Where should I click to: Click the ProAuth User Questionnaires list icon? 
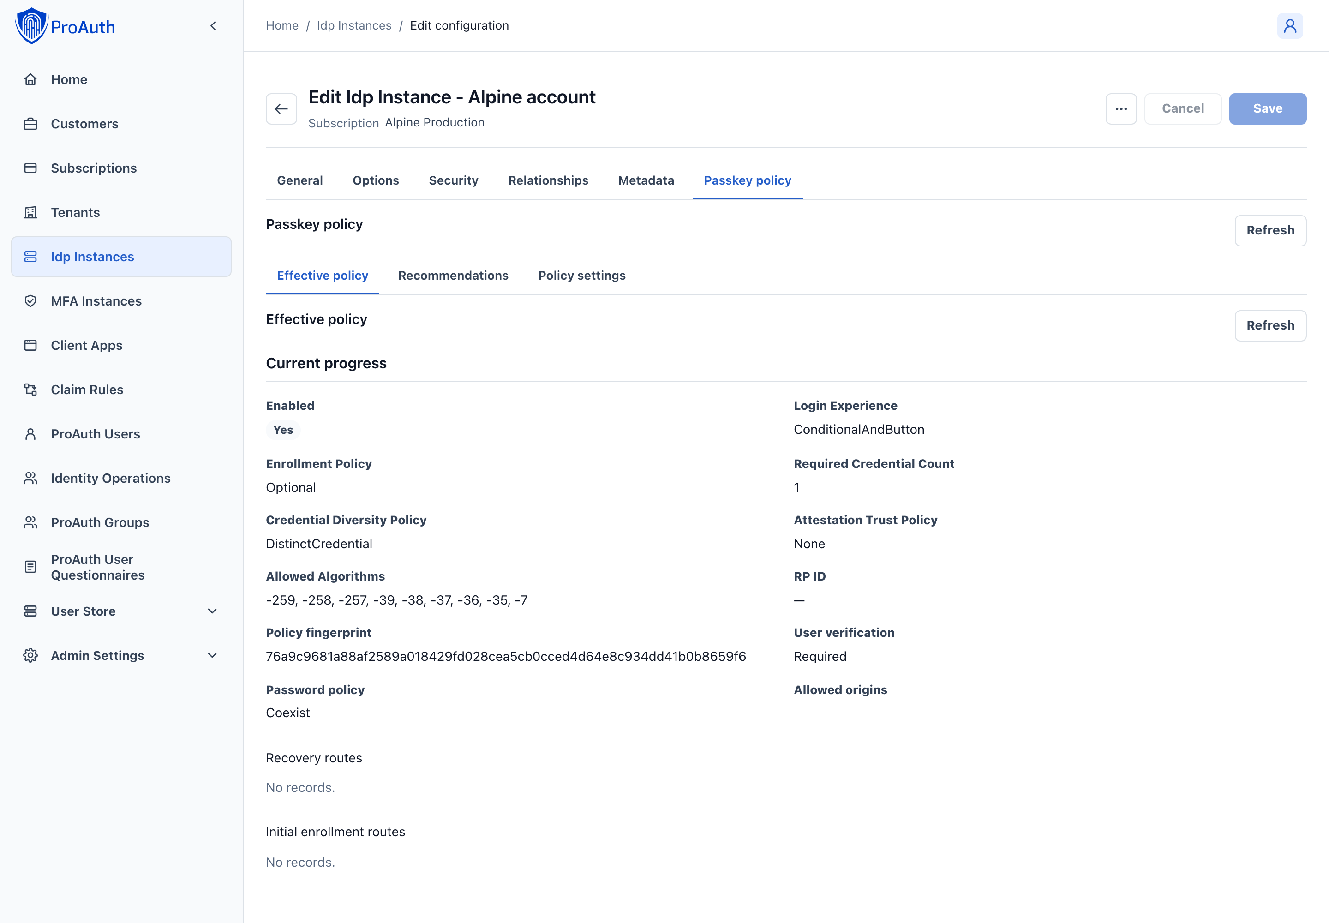coord(30,567)
